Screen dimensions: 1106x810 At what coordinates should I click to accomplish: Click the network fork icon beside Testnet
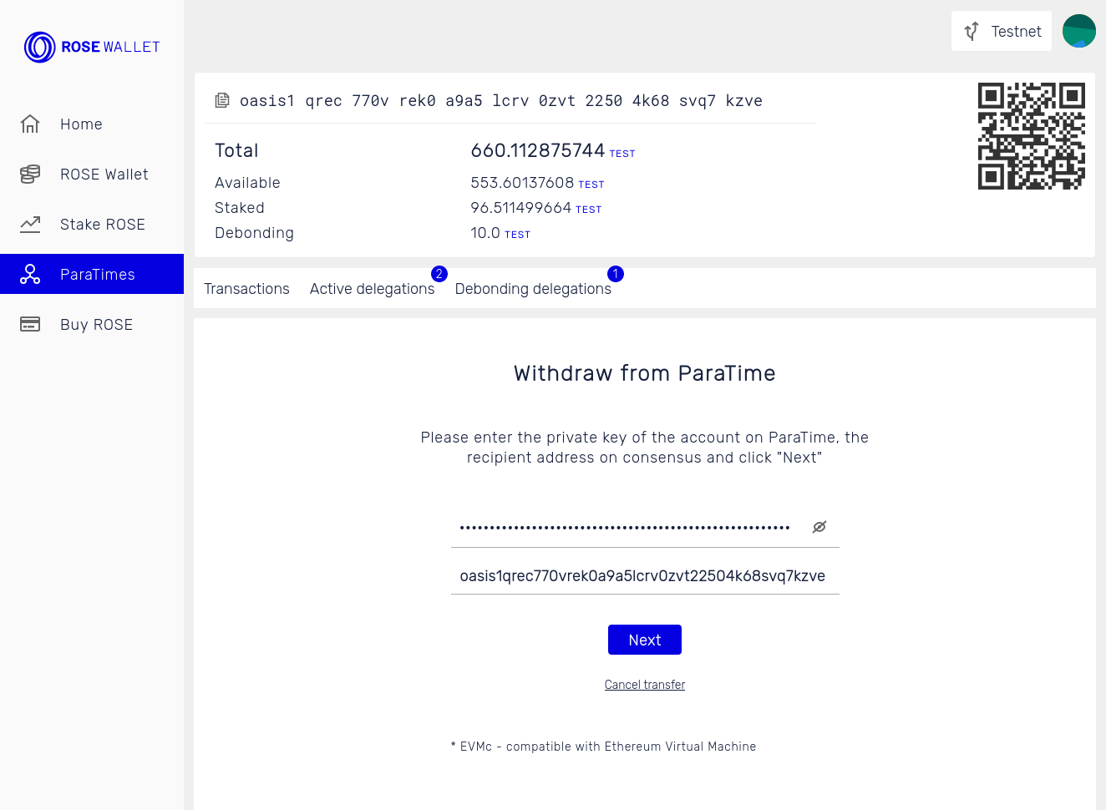pyautogui.click(x=971, y=31)
